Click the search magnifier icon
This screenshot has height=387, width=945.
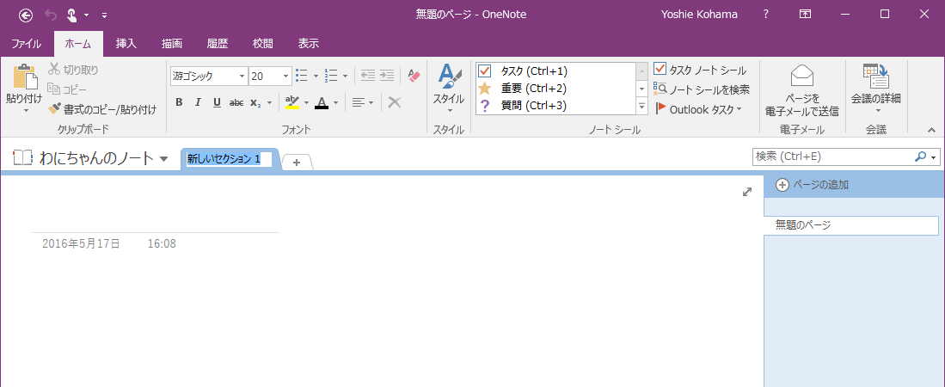(920, 157)
